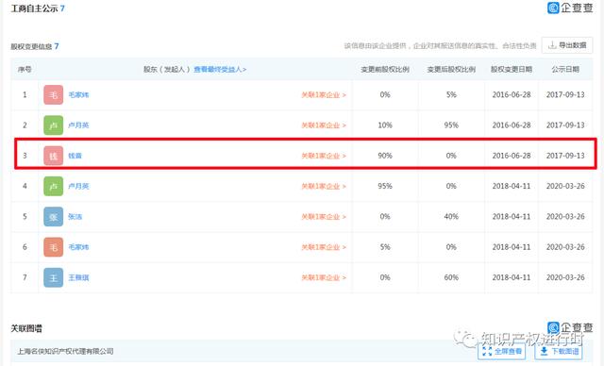
Task: Open 关联1家企业 link in row 4
Action: (324, 186)
